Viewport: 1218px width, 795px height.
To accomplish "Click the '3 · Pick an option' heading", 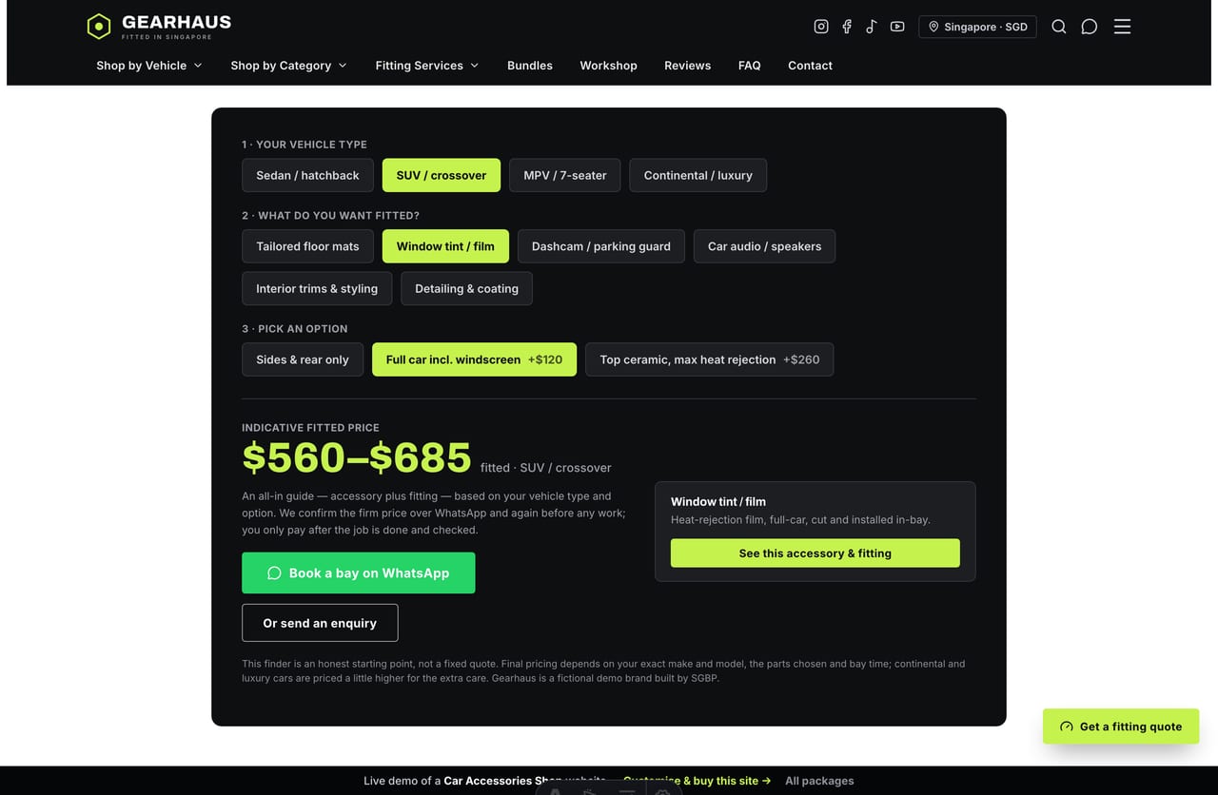I will click(295, 329).
